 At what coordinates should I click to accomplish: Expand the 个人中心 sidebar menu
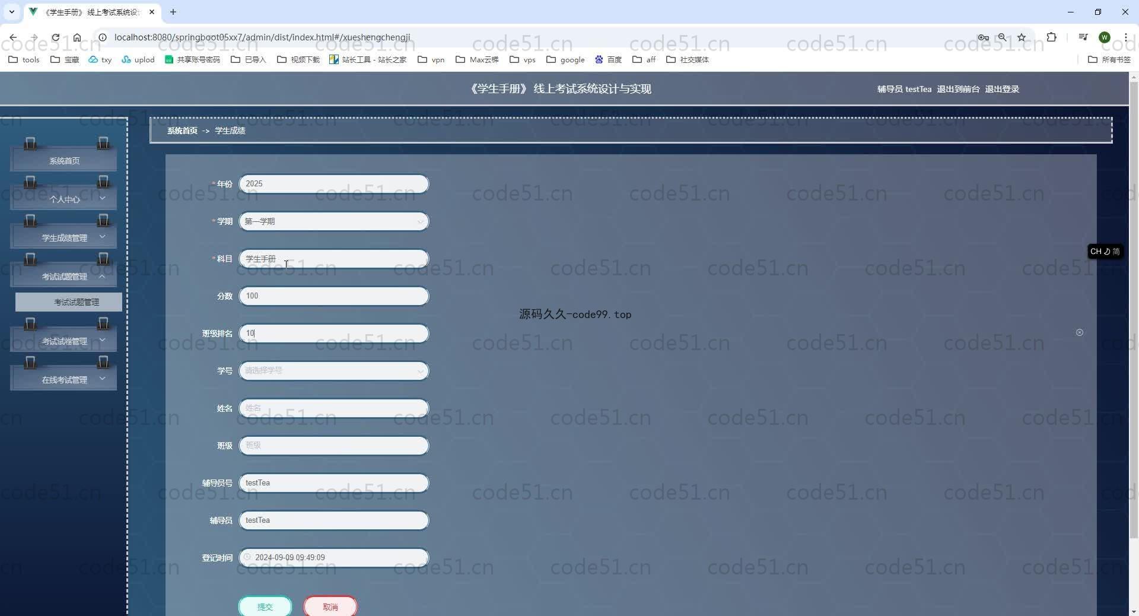(x=63, y=199)
